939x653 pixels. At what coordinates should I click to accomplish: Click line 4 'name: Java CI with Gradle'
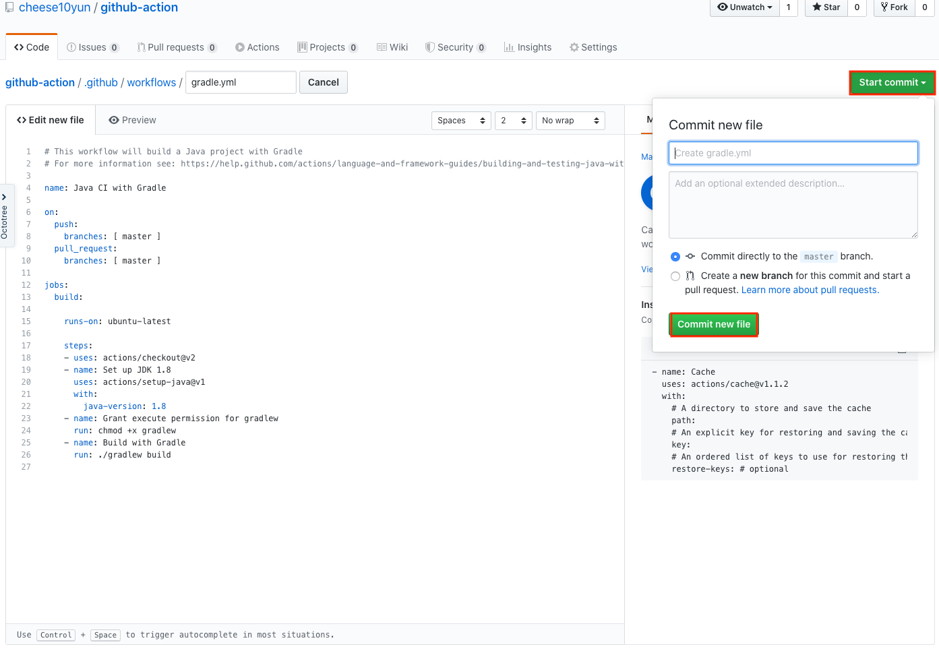pos(105,188)
